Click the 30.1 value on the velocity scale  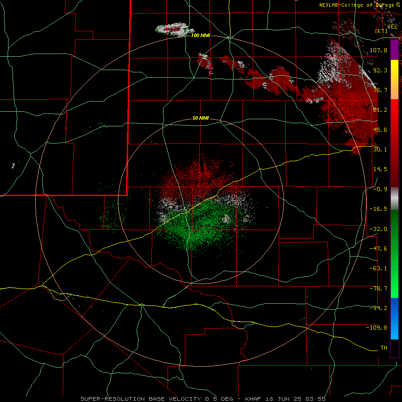pyautogui.click(x=380, y=150)
